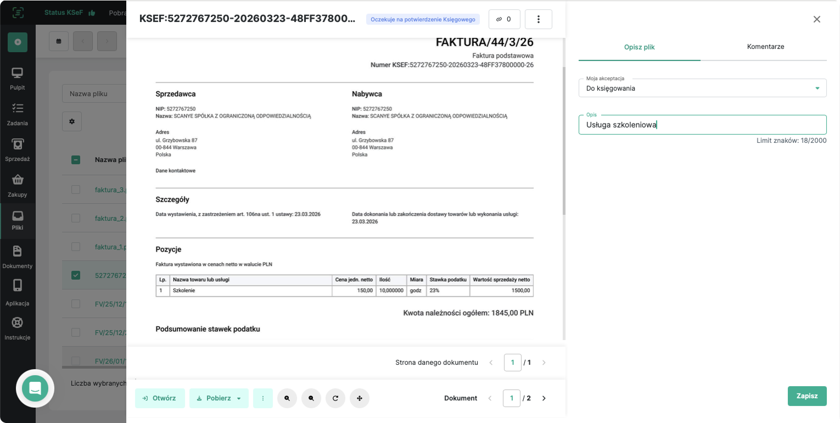Go to next document arrow
This screenshot has height=423, width=840.
[x=544, y=398]
